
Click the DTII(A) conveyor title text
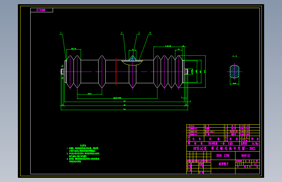[x=224, y=149]
